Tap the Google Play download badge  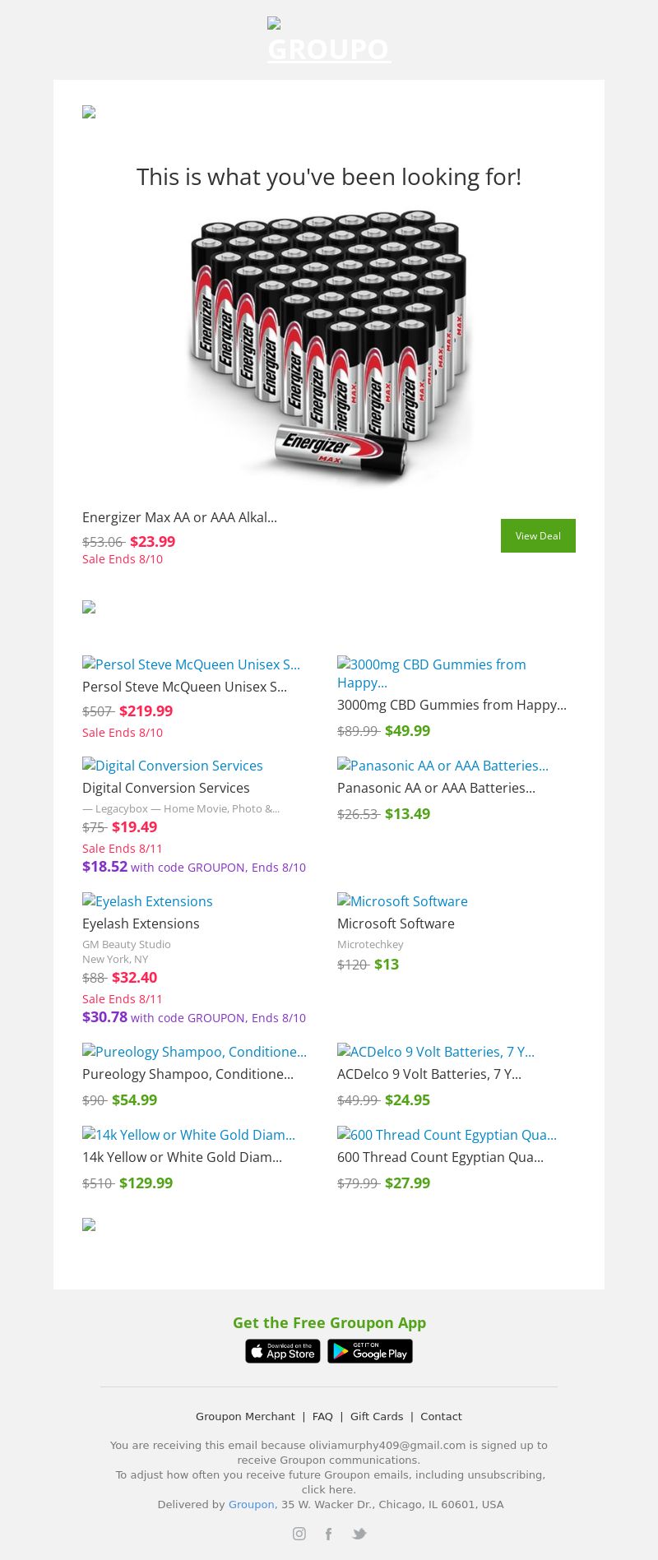(x=370, y=1351)
